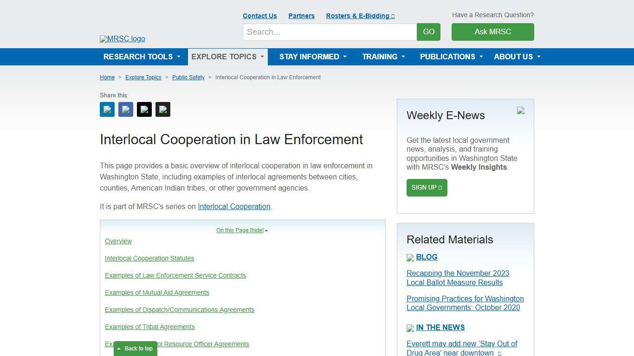The width and height of the screenshot is (634, 356).
Task: Click the Weekly E-News image icon
Action: (520, 111)
